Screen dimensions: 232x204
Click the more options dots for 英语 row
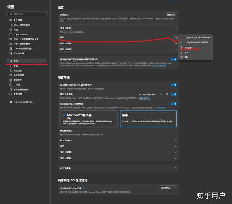tap(176, 37)
